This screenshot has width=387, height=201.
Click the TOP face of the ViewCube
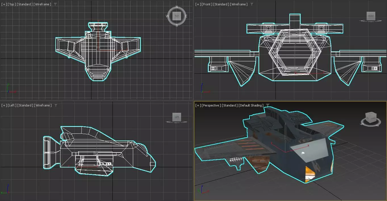177,16
